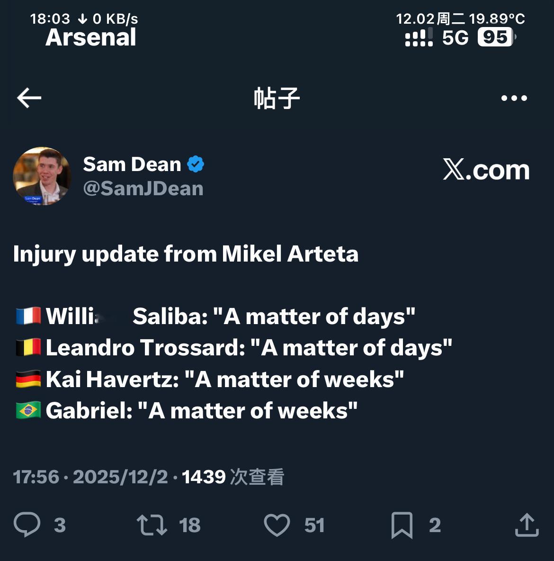Repost using the retweet arrows icon
The height and width of the screenshot is (561, 554).
pyautogui.click(x=152, y=525)
